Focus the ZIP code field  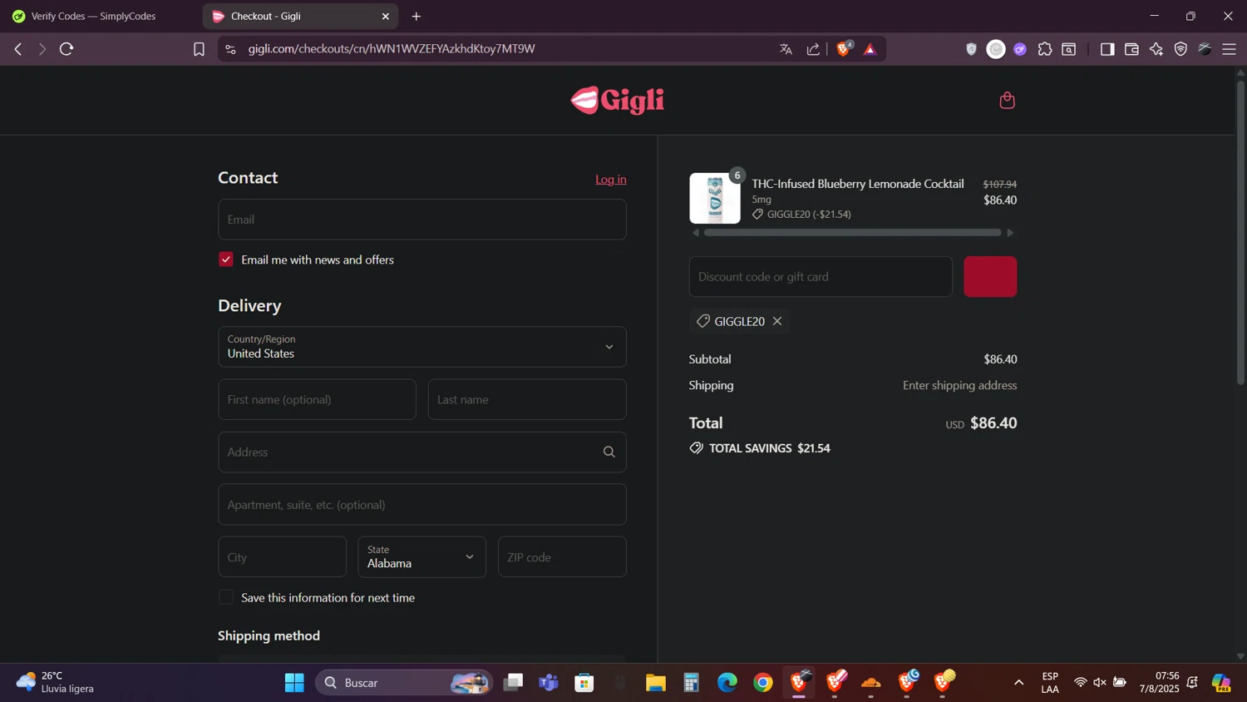click(x=562, y=557)
